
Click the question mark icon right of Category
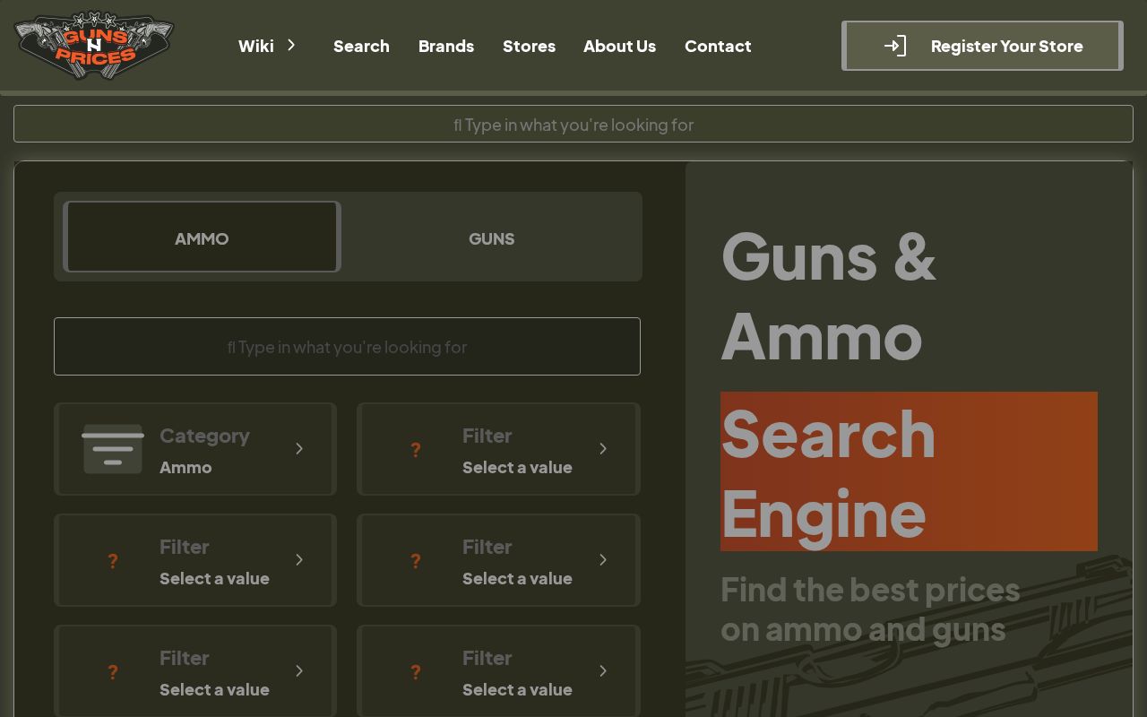pyautogui.click(x=416, y=449)
